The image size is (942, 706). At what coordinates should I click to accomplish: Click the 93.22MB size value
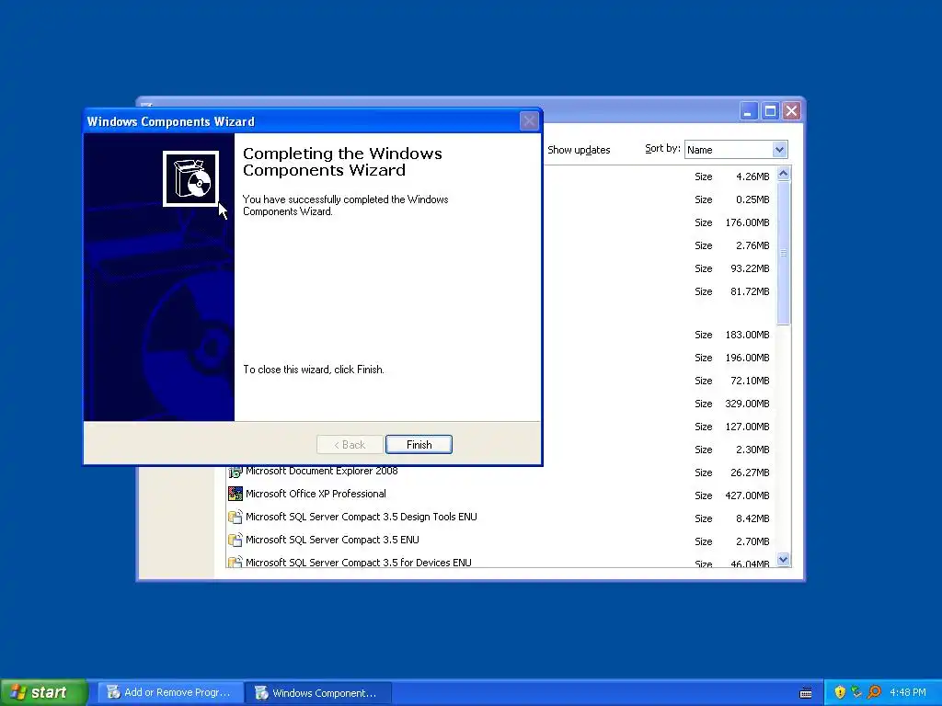[750, 268]
